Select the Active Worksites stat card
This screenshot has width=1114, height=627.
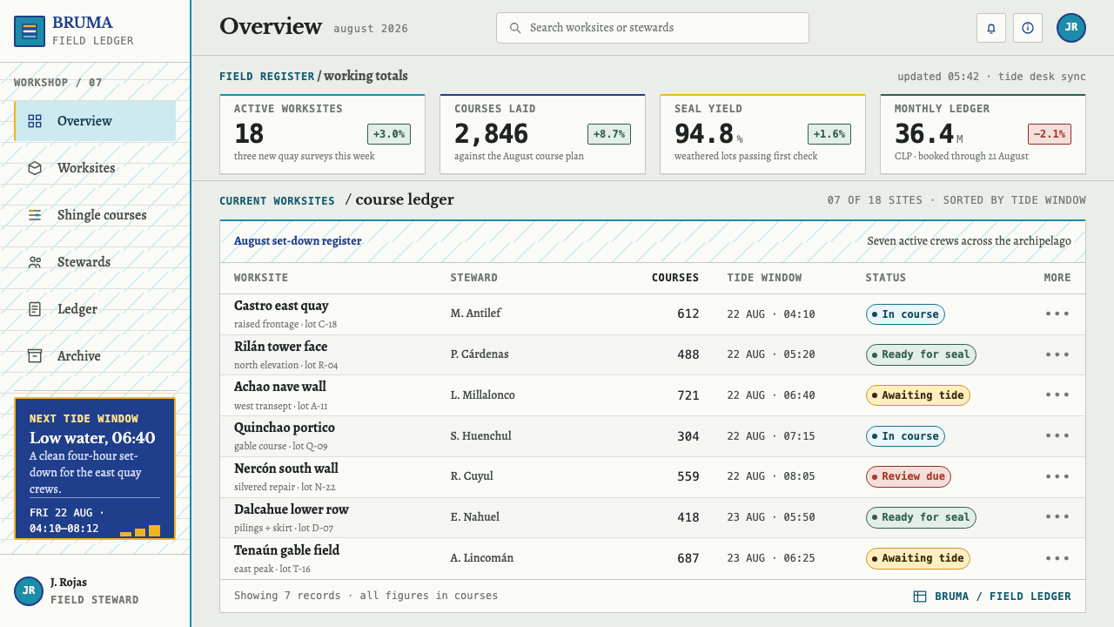point(322,134)
